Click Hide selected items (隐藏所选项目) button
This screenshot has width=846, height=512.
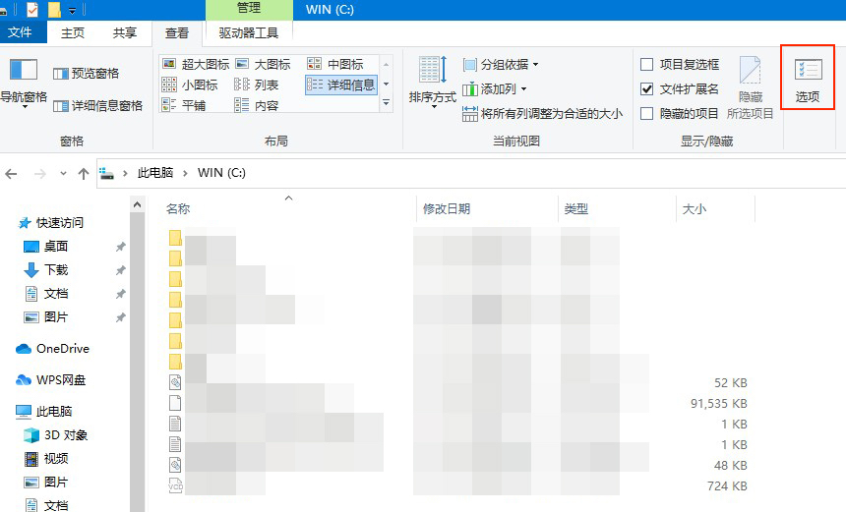(750, 87)
